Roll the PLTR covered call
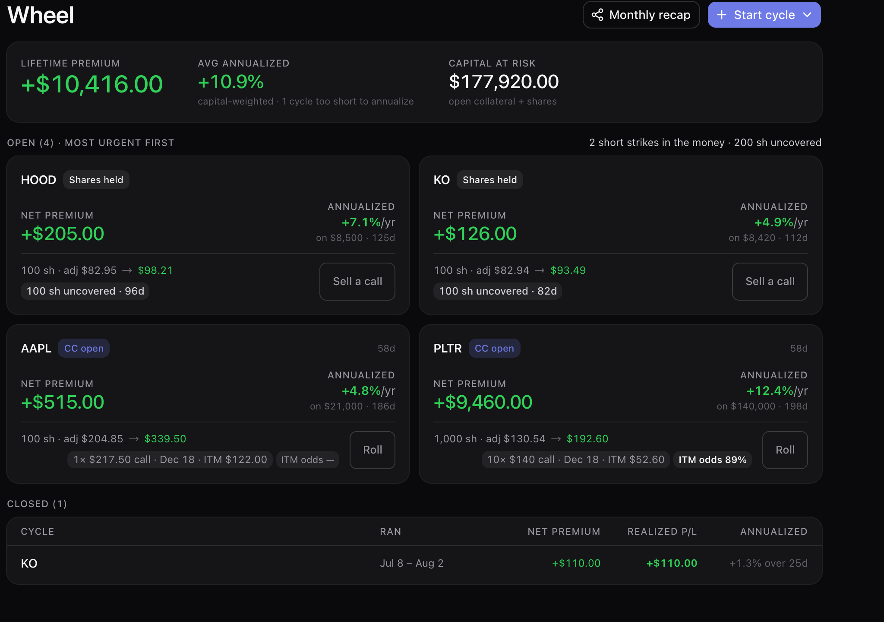Image resolution: width=884 pixels, height=622 pixels. pyautogui.click(x=785, y=450)
